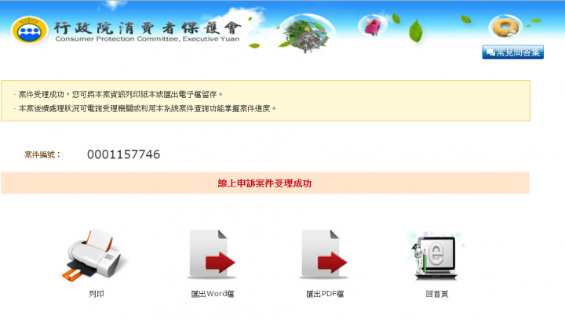Click the round committee logo emblem
Screen dimensions: 565x319
pos(30,31)
